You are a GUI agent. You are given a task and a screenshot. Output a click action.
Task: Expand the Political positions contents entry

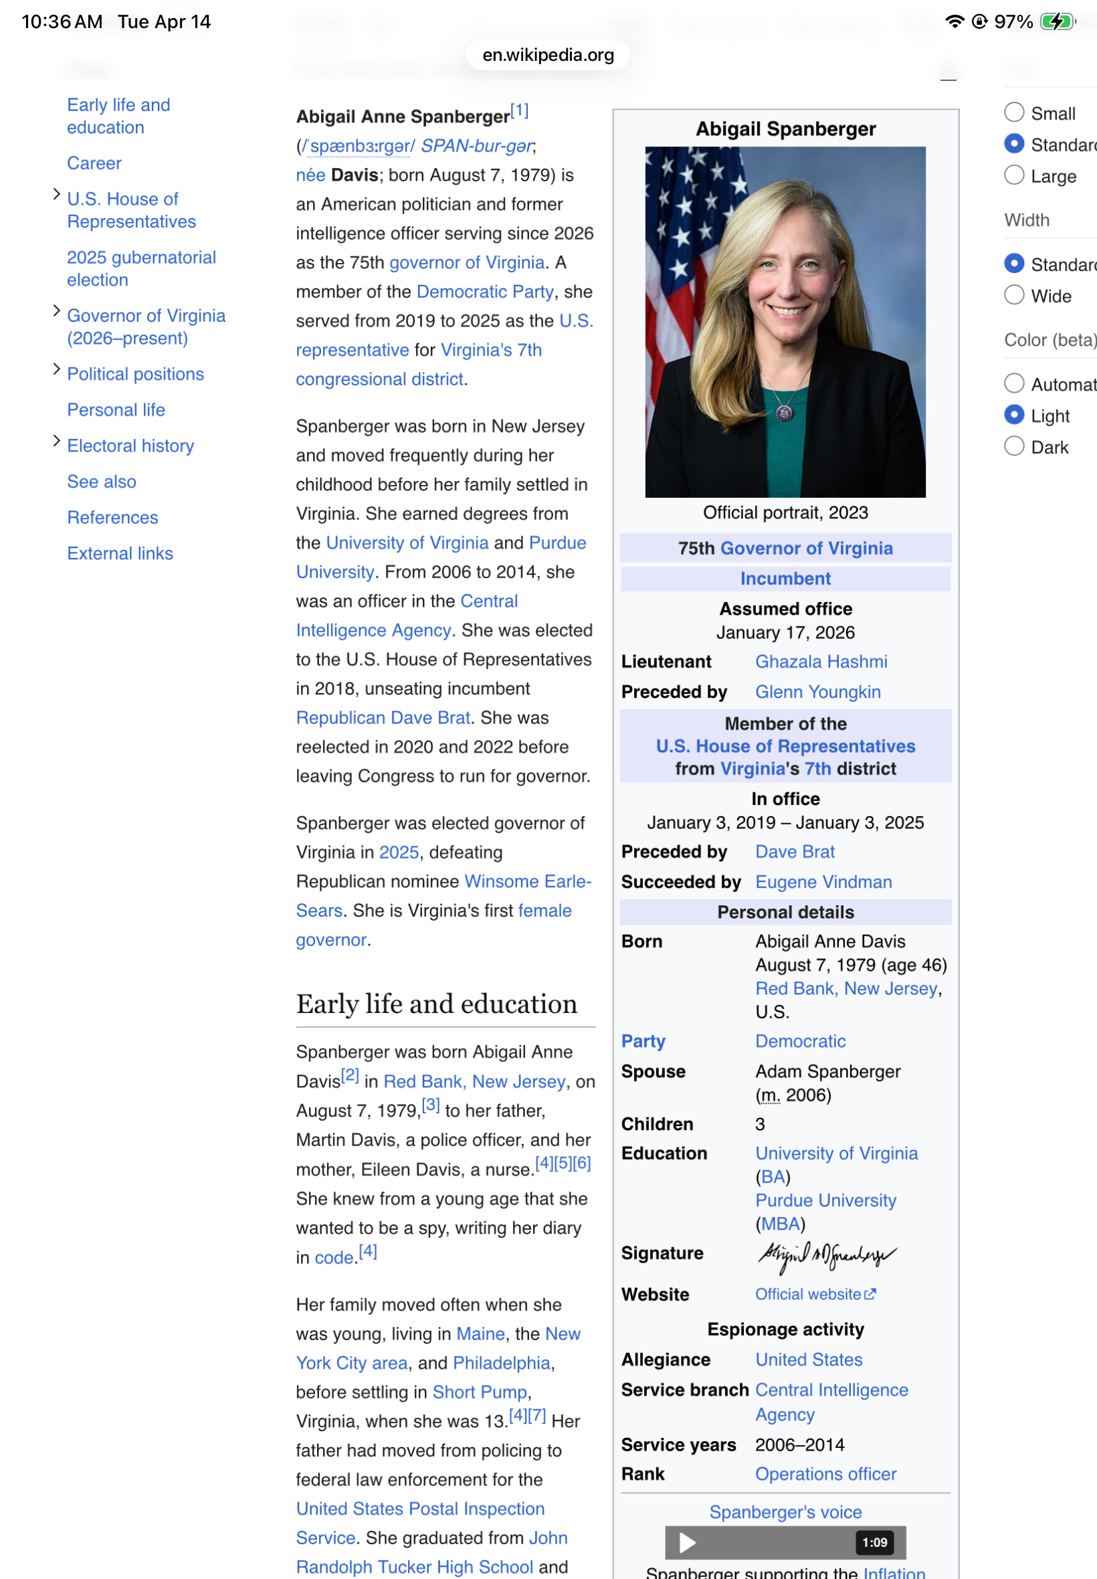coord(56,370)
